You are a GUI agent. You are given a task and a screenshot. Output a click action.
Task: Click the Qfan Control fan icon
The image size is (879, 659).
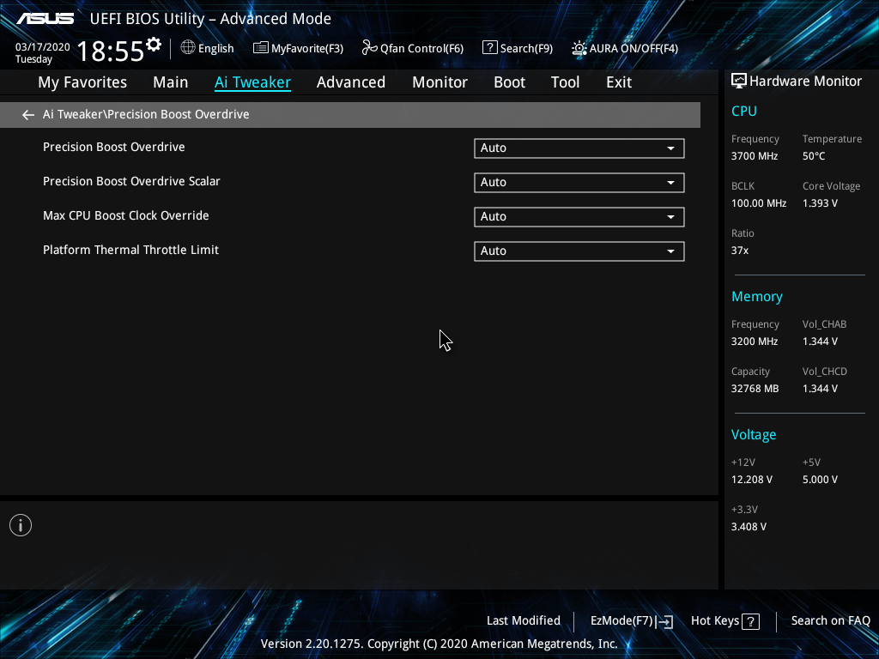(369, 48)
